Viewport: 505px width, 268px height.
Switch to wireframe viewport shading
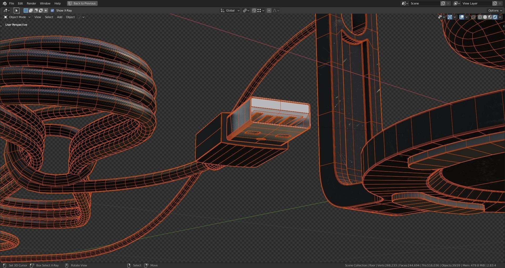coord(480,17)
